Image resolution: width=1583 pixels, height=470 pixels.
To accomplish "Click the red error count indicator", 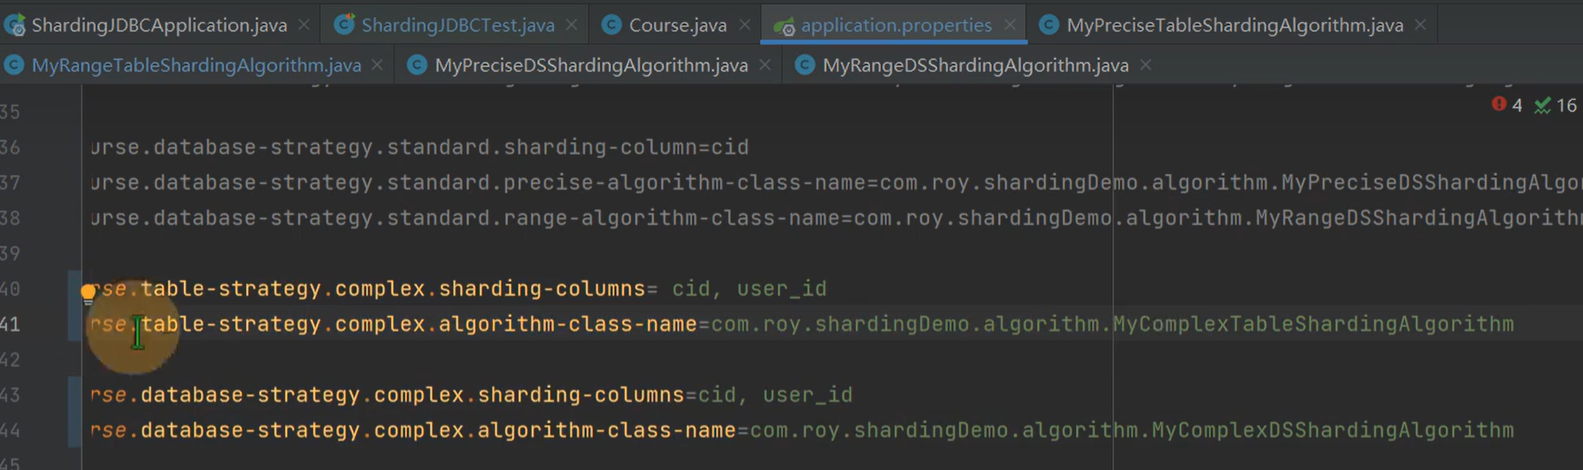I will (x=1507, y=105).
